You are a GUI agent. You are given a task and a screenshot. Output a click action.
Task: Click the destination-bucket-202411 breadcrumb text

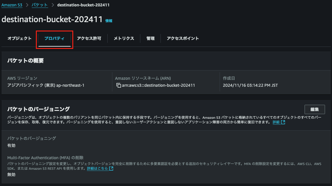pos(83,5)
